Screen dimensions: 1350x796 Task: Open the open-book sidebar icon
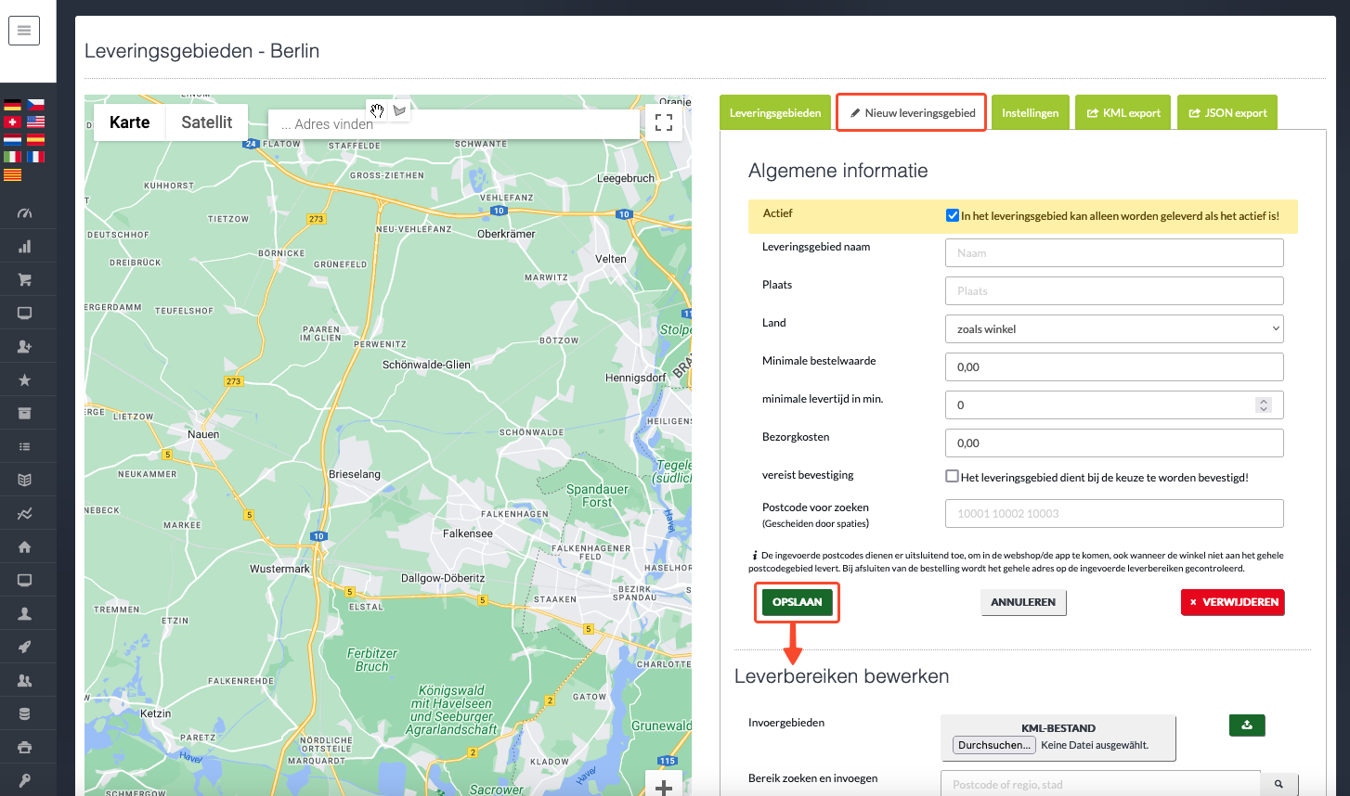25,481
